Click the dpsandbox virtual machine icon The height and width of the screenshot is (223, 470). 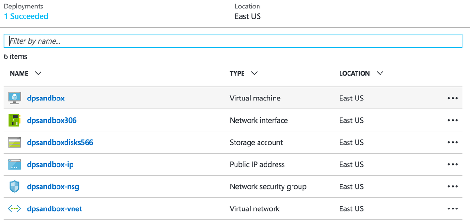click(x=15, y=98)
